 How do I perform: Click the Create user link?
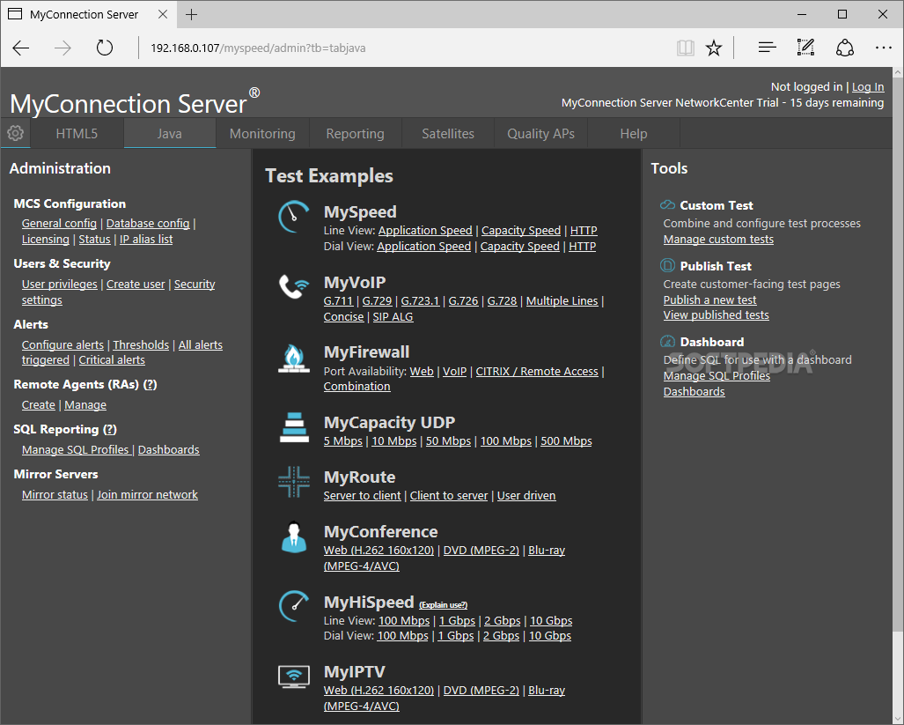[136, 284]
